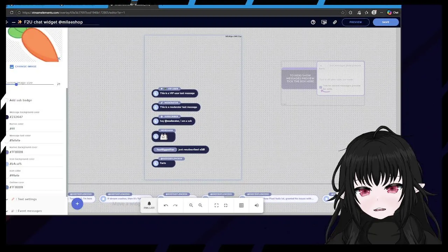Open the music media control icon
448x252 pixels.
click(359, 13)
